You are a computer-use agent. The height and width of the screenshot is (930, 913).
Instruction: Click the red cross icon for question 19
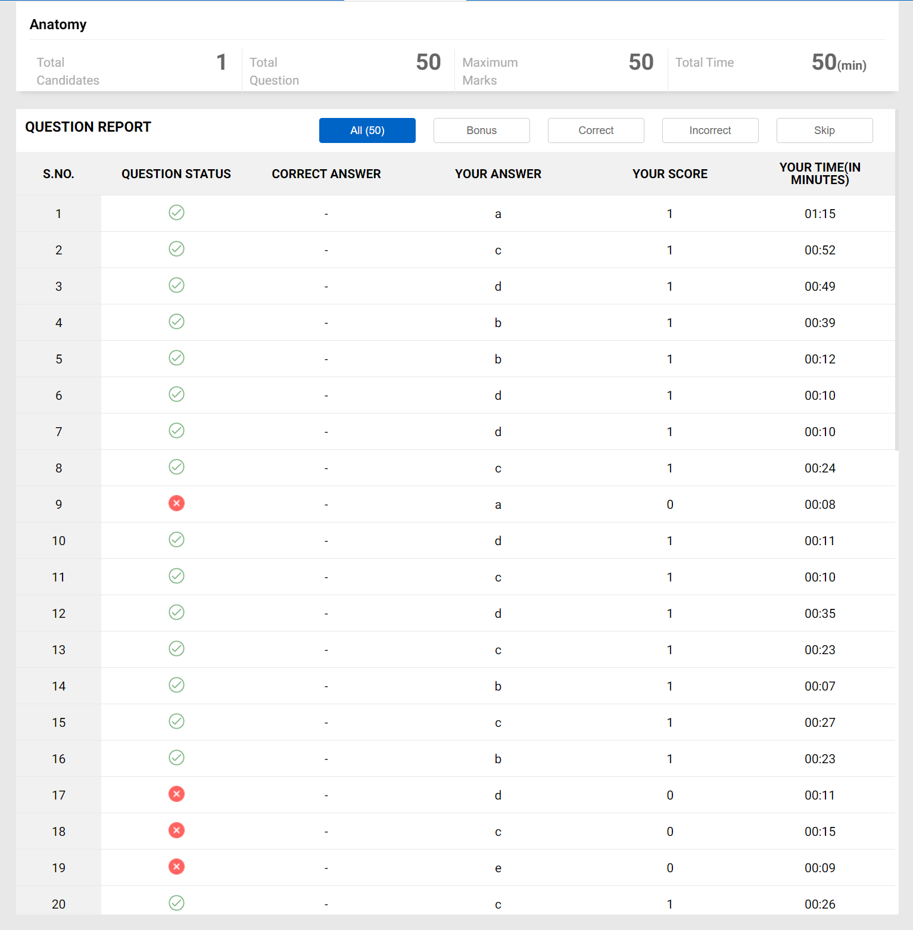pos(176,867)
